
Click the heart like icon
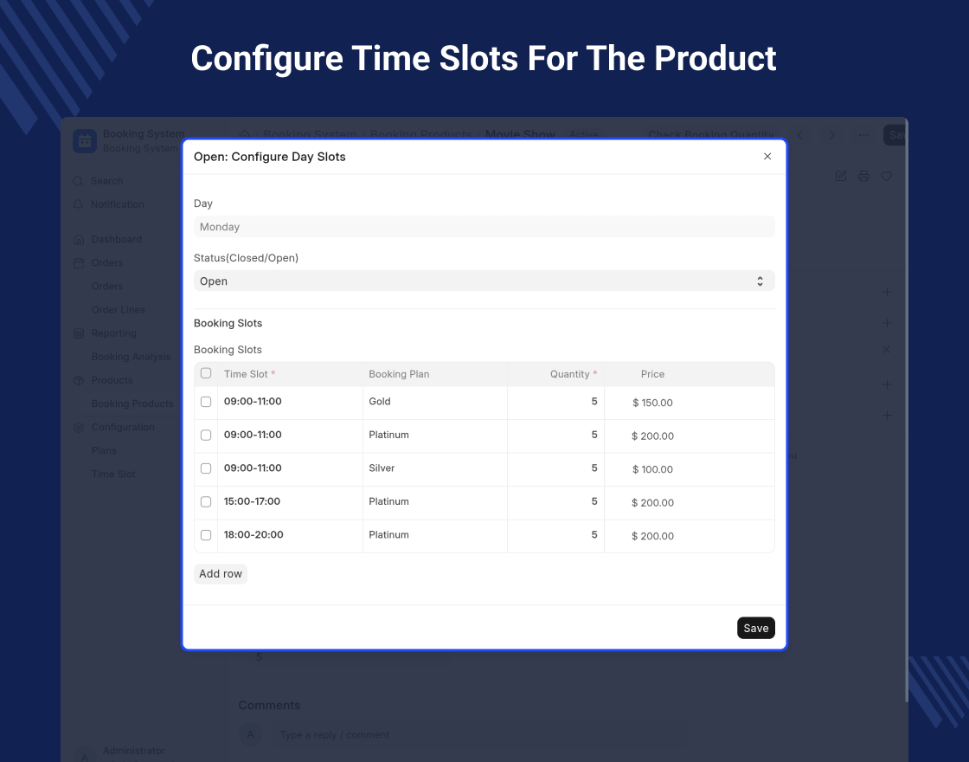tap(886, 177)
